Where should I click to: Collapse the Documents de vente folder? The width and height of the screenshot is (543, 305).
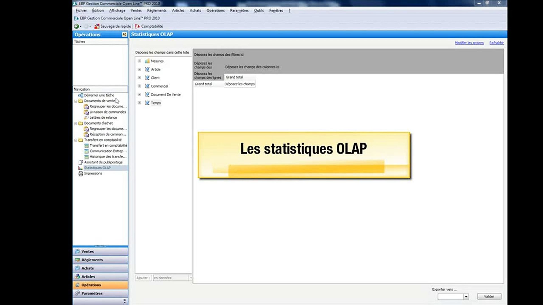coord(75,101)
